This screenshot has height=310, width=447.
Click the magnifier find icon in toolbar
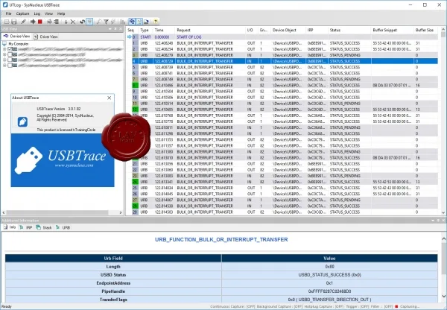99,22
